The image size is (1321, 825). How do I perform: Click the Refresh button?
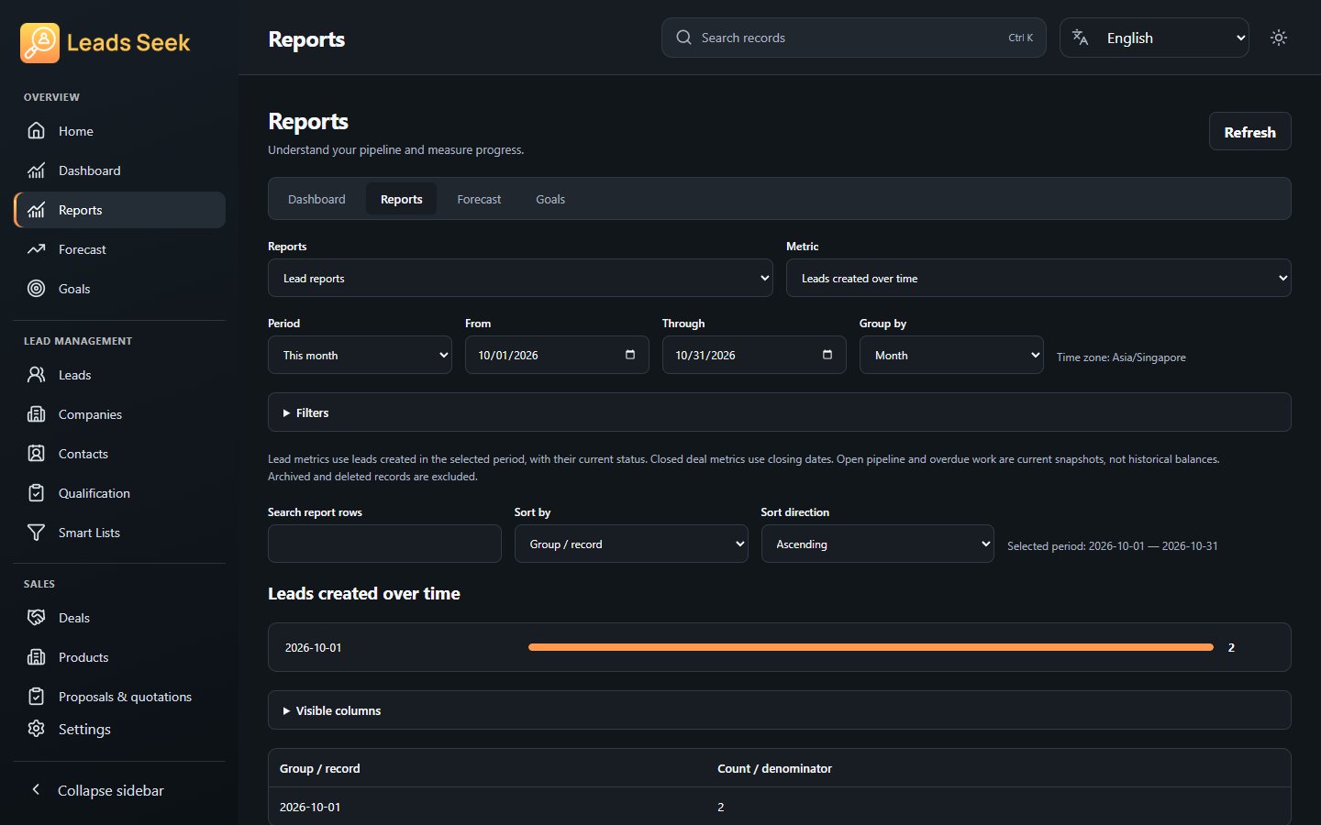(1250, 131)
